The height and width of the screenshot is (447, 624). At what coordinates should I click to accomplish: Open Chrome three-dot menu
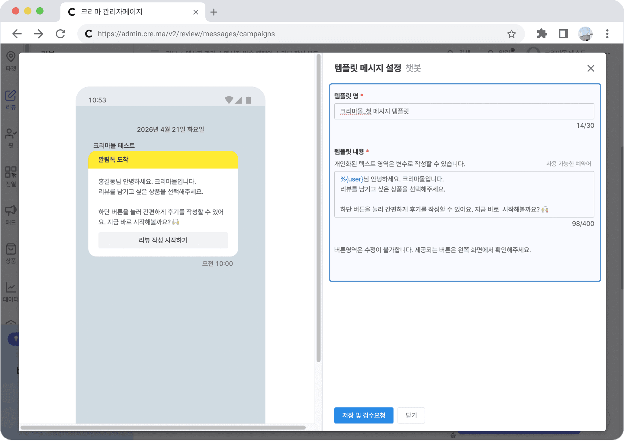607,34
